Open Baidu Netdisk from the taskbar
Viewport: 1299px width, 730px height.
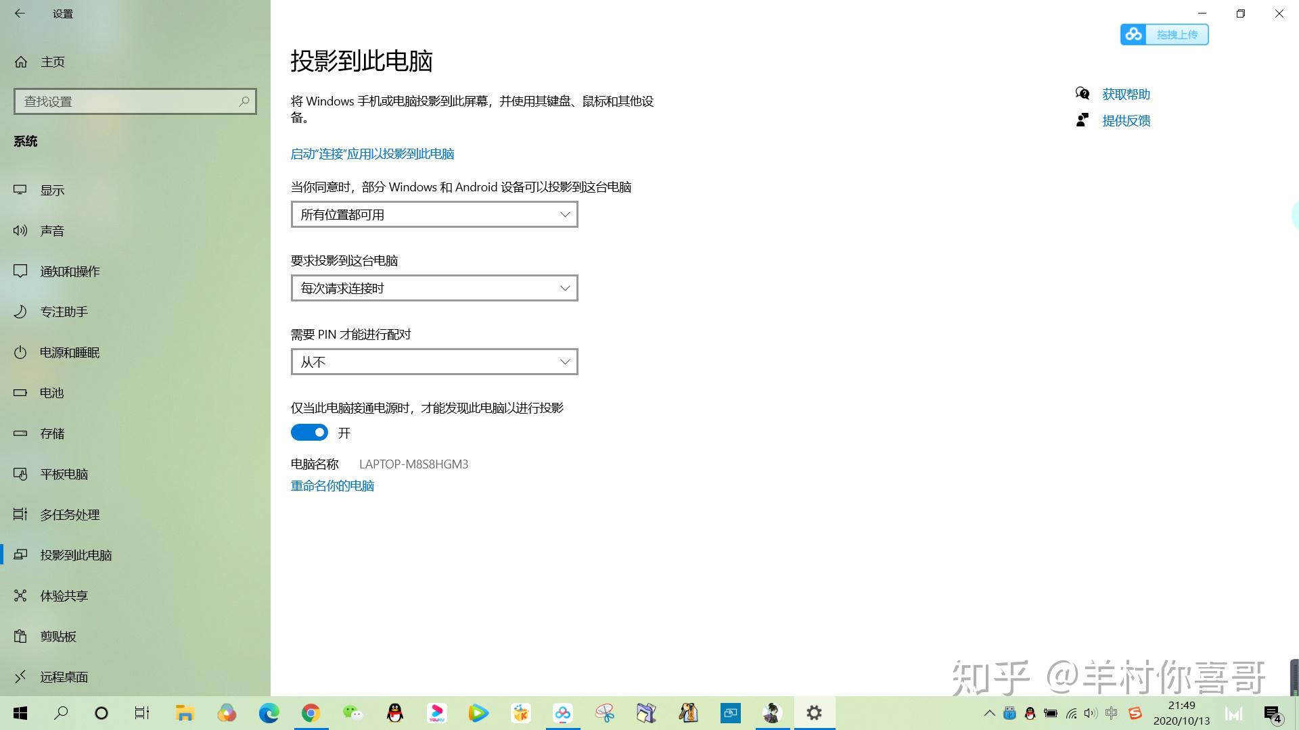pos(564,713)
